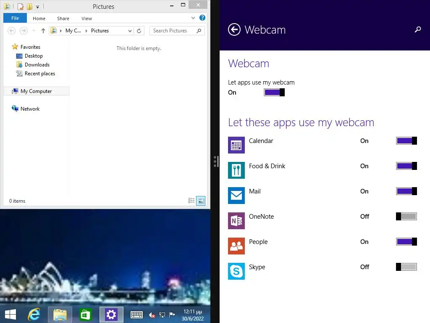430x323 pixels.
Task: Click the muted volume tray icon
Action: (152, 315)
